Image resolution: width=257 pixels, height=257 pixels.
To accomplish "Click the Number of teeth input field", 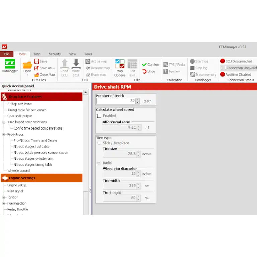I will (116, 101).
